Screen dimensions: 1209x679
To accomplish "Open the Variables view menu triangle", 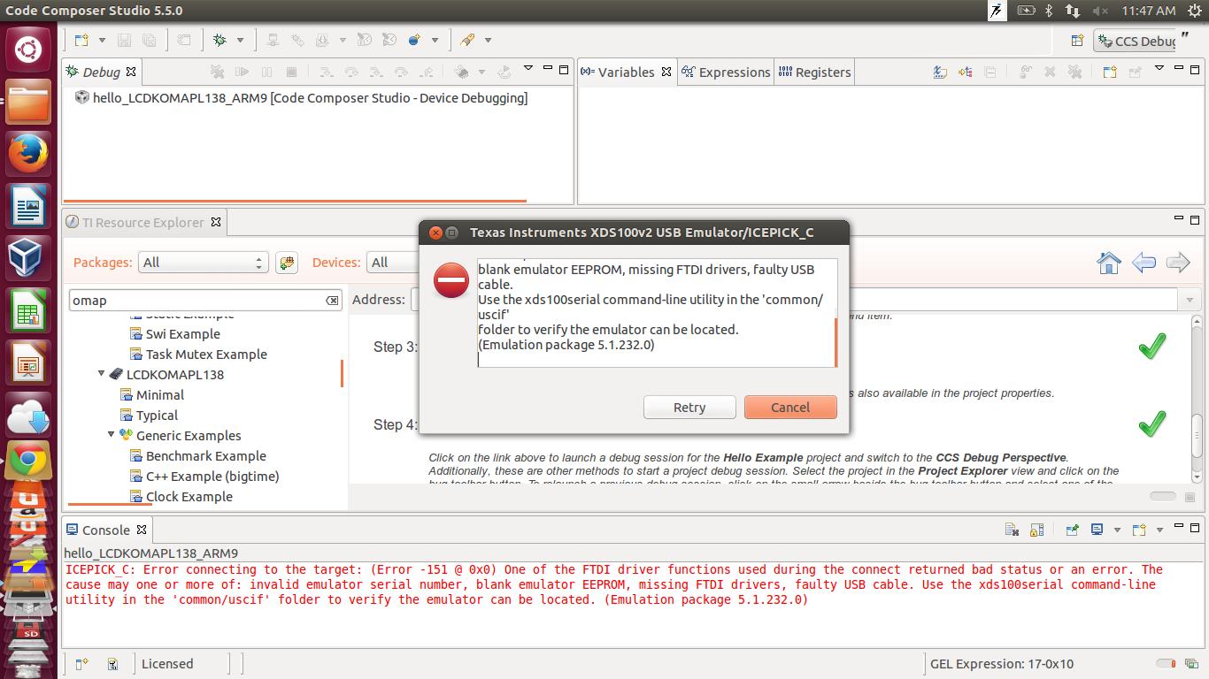I will click(x=1159, y=68).
